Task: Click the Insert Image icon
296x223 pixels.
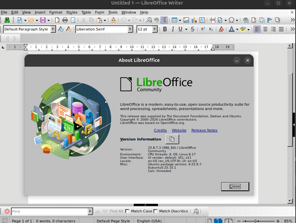Action: point(186,20)
